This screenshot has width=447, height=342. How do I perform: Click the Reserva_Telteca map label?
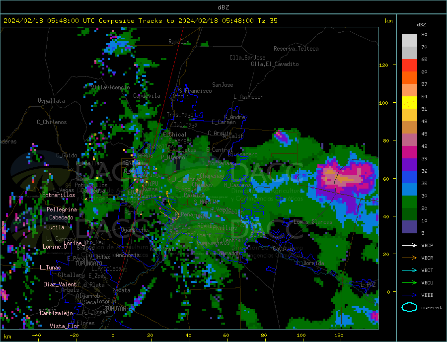[x=296, y=49]
